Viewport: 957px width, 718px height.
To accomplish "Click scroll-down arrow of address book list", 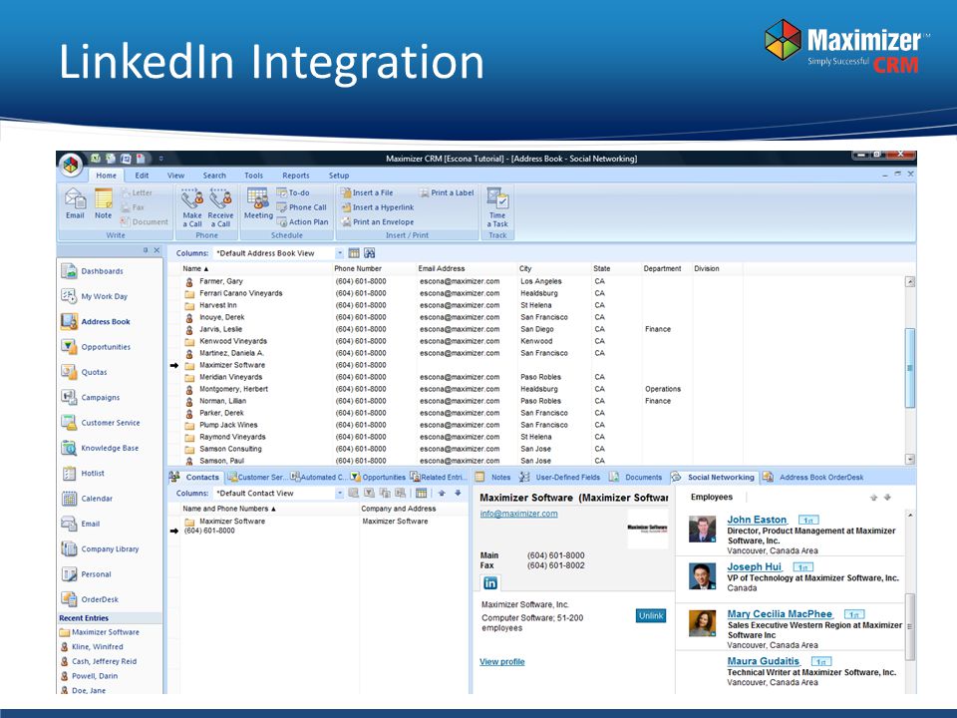I will tap(910, 459).
